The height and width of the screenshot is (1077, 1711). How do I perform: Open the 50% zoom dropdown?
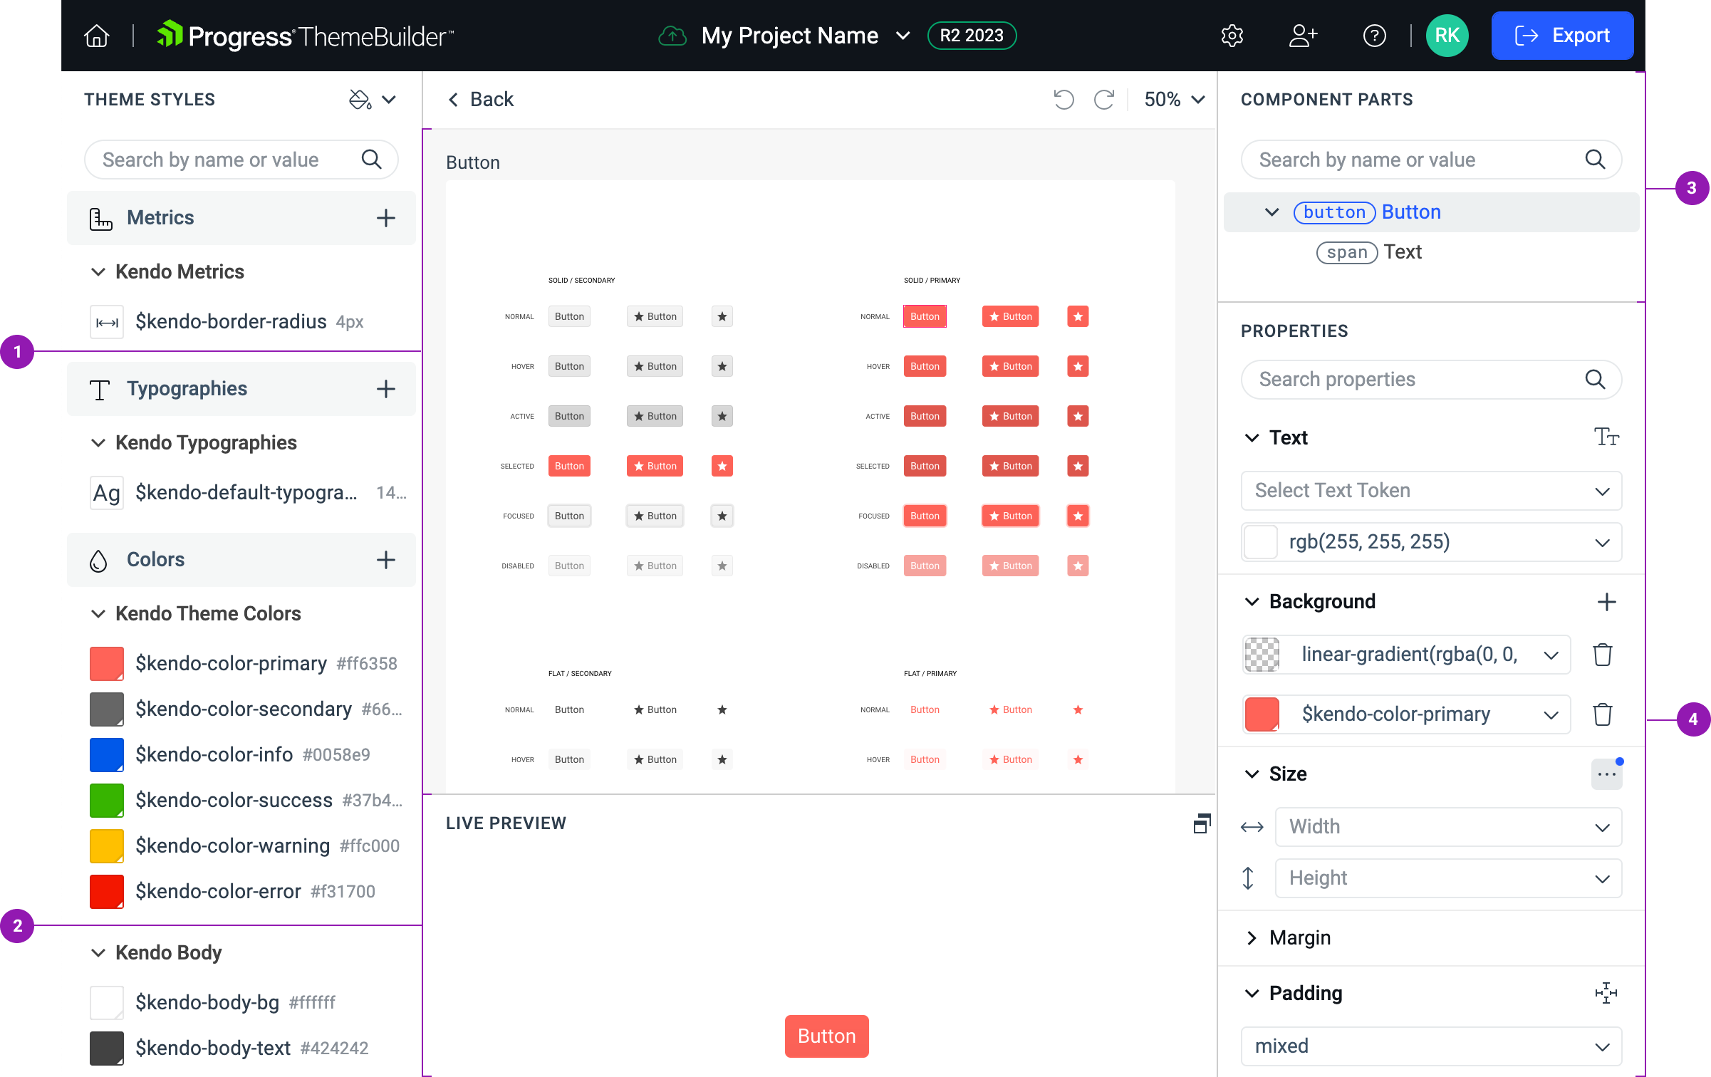coord(1175,100)
